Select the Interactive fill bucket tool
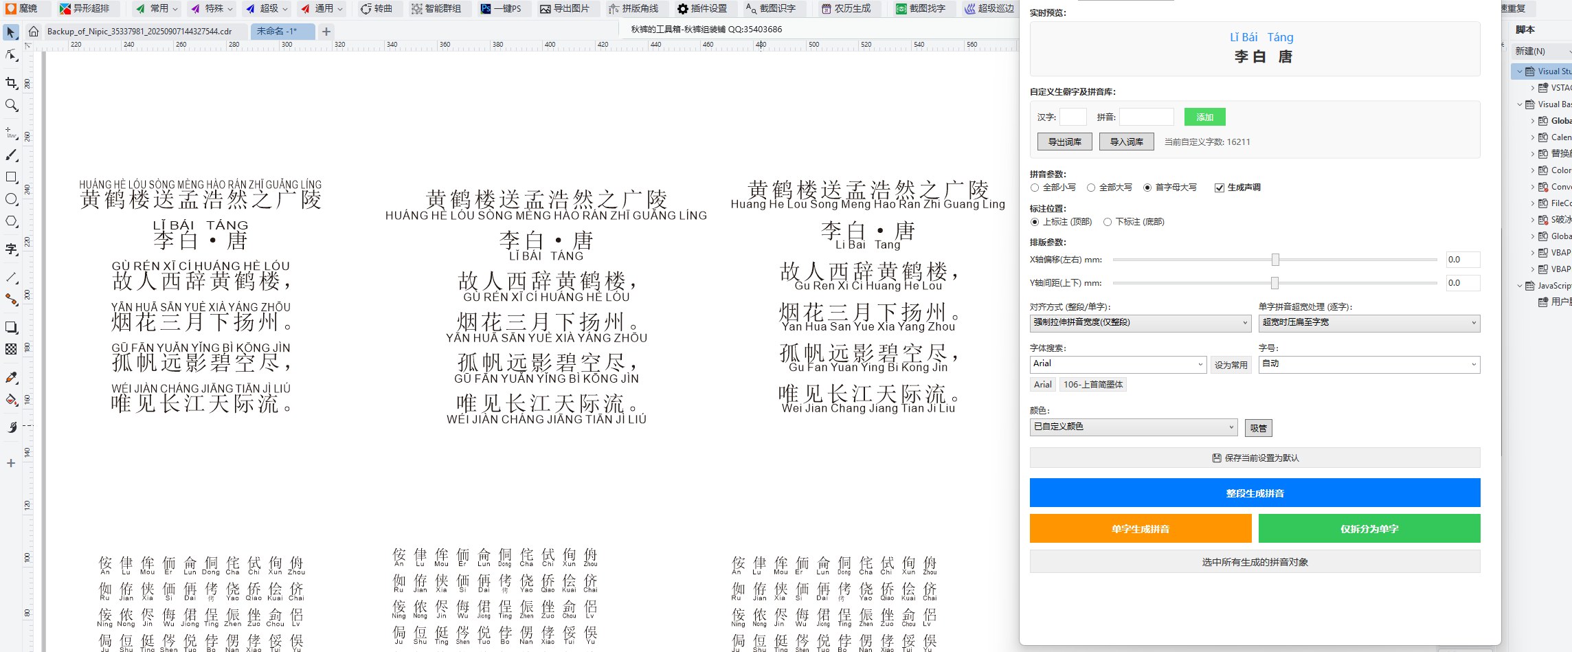The width and height of the screenshot is (1572, 652). coord(11,399)
